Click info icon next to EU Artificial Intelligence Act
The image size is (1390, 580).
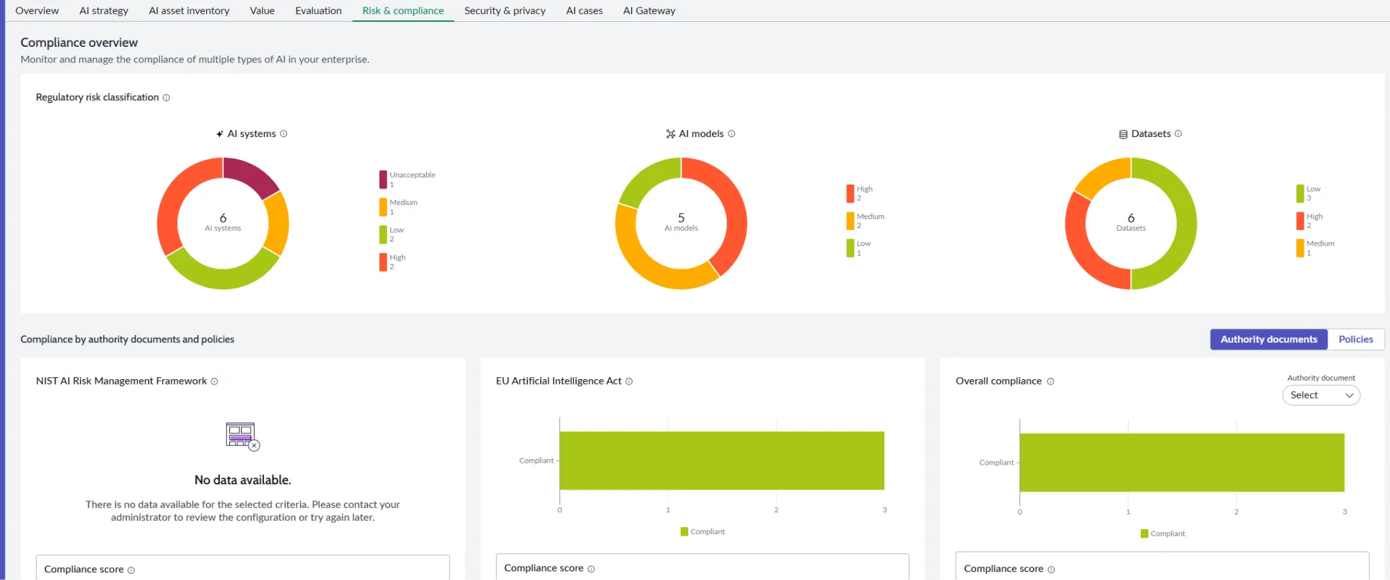[629, 381]
